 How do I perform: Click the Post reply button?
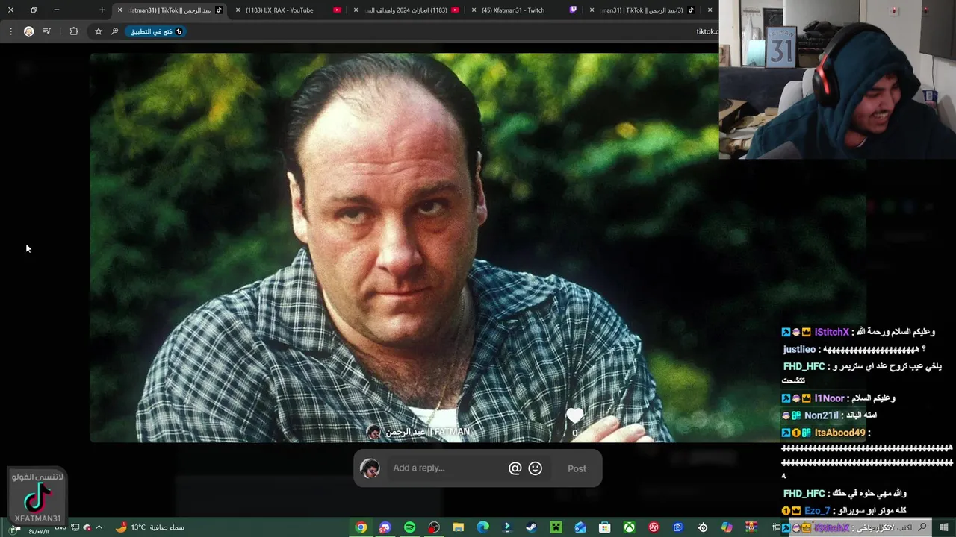577,468
